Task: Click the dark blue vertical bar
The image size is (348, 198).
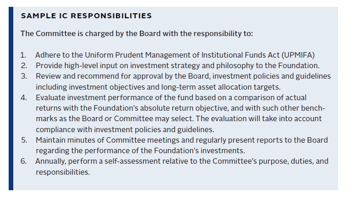Action: click(11, 98)
